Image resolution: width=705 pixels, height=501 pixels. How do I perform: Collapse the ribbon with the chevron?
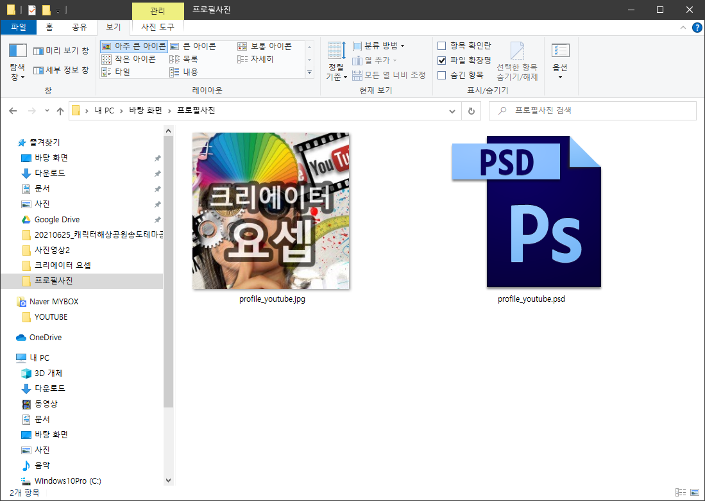point(683,28)
